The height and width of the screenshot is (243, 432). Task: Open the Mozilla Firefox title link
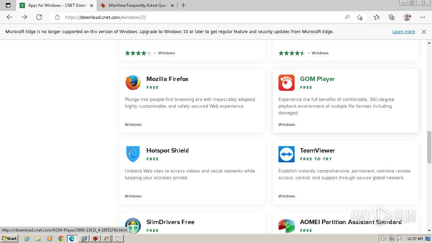[167, 79]
